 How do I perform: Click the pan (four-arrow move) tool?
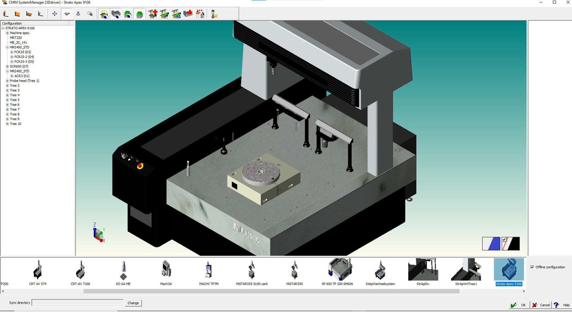(x=54, y=14)
